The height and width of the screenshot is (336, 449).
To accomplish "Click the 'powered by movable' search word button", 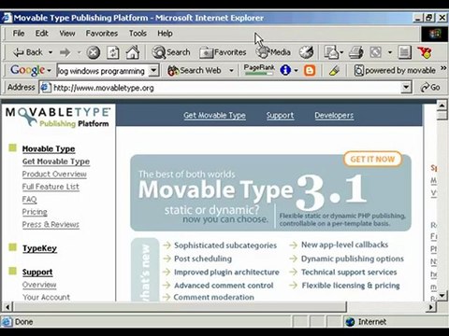I will (x=395, y=71).
